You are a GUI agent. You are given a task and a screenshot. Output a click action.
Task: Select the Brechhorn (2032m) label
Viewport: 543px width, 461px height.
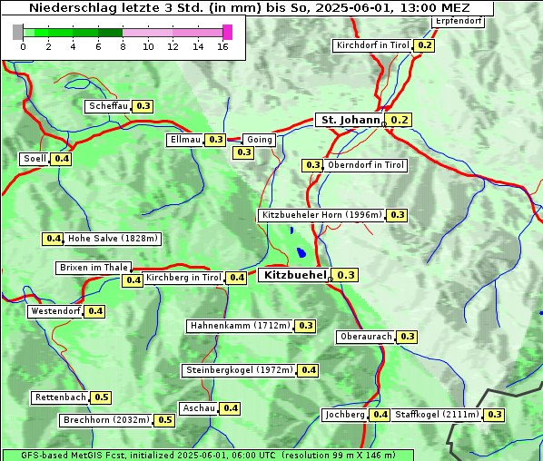pyautogui.click(x=106, y=420)
